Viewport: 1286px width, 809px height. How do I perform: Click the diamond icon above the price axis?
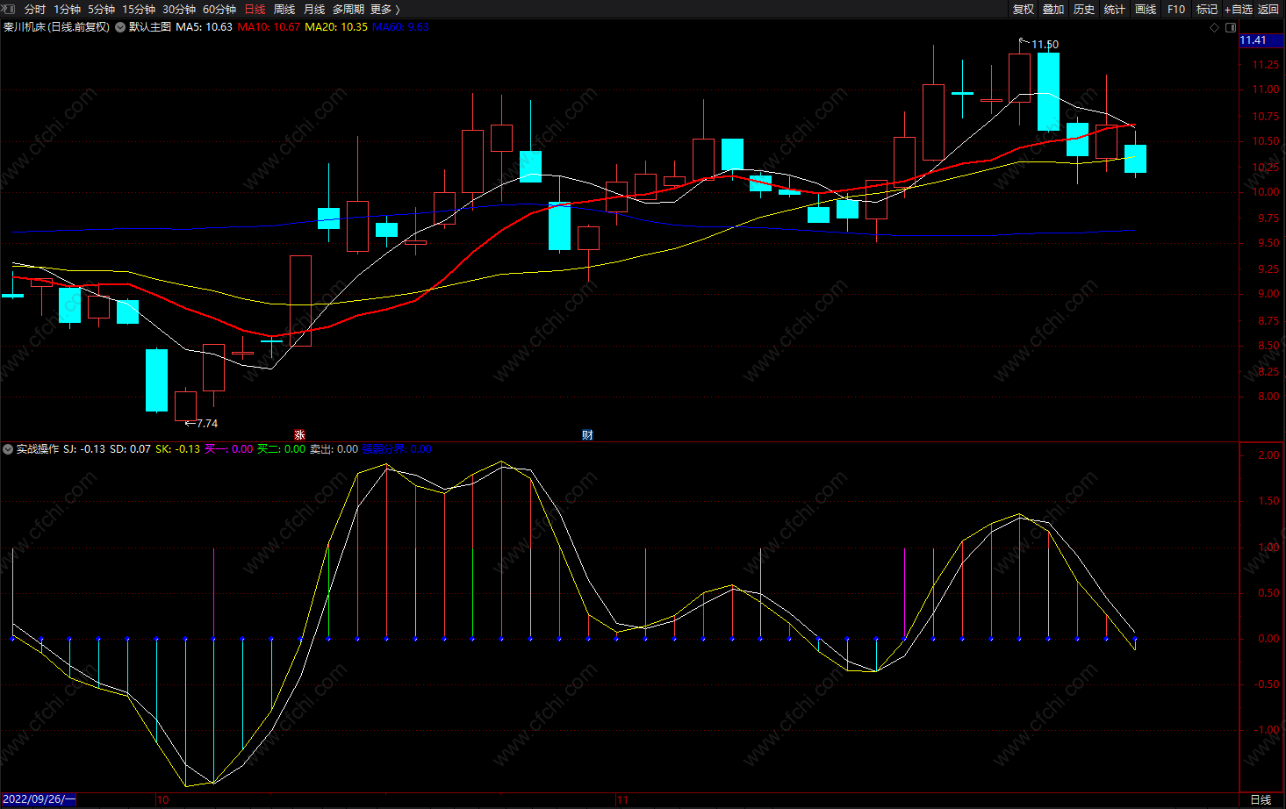[x=1215, y=27]
